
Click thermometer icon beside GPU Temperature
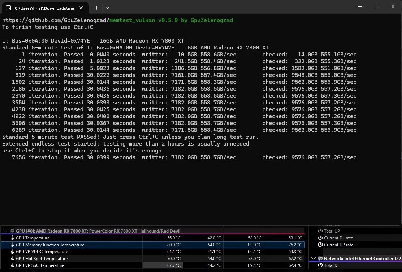point(12,238)
